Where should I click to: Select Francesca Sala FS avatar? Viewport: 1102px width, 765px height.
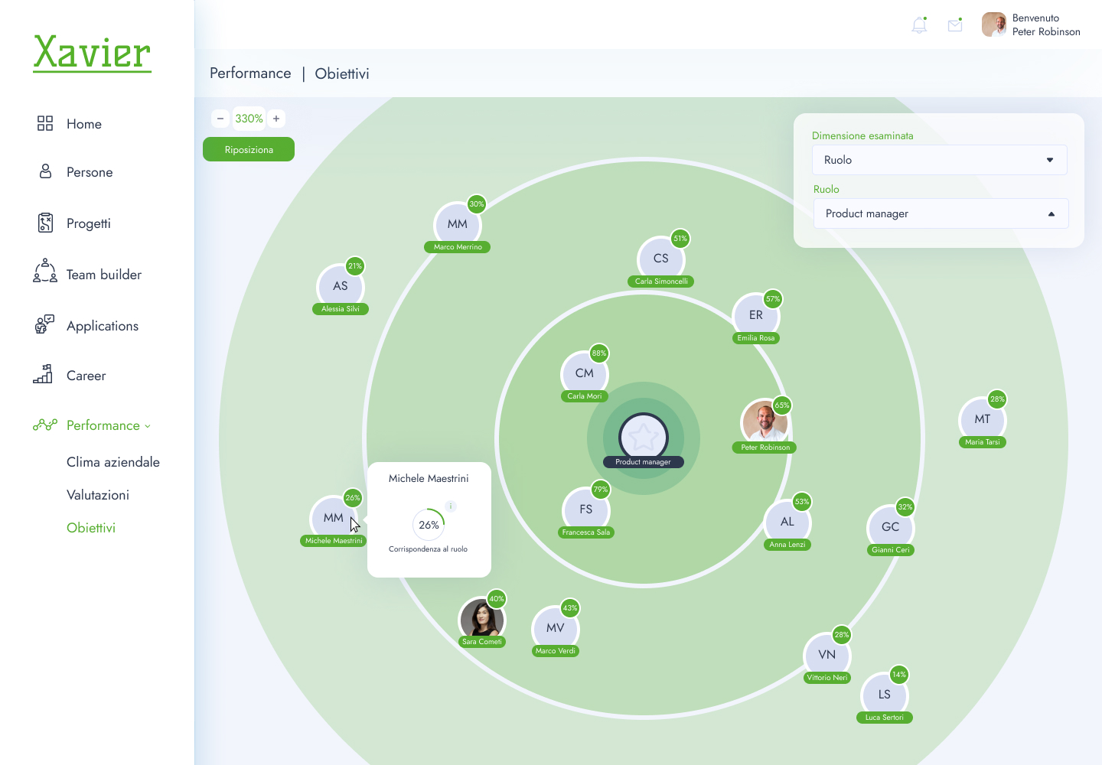click(x=586, y=509)
